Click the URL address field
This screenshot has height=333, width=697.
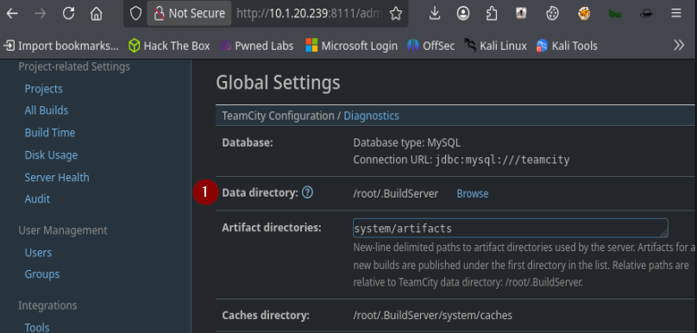point(309,14)
